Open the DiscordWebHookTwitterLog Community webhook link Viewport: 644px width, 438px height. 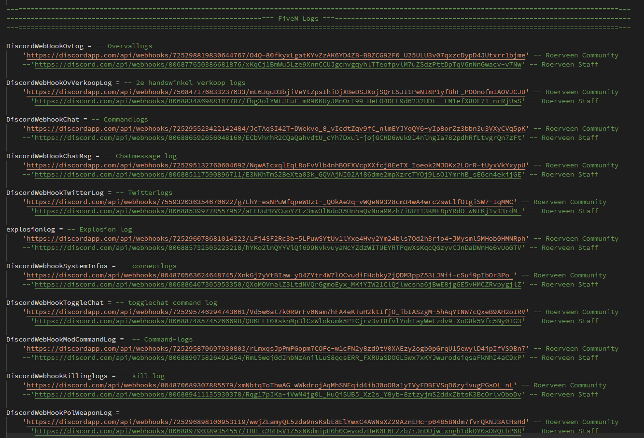tap(270, 202)
